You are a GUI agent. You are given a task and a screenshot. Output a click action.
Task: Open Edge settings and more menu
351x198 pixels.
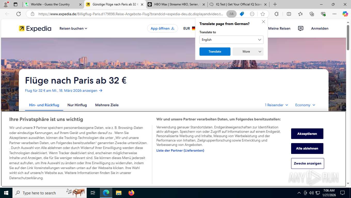[334, 14]
